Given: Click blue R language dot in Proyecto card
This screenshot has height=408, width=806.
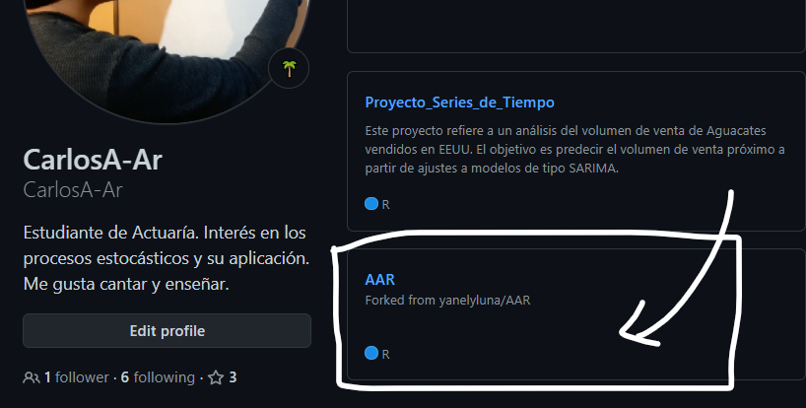Looking at the screenshot, I should tap(371, 203).
